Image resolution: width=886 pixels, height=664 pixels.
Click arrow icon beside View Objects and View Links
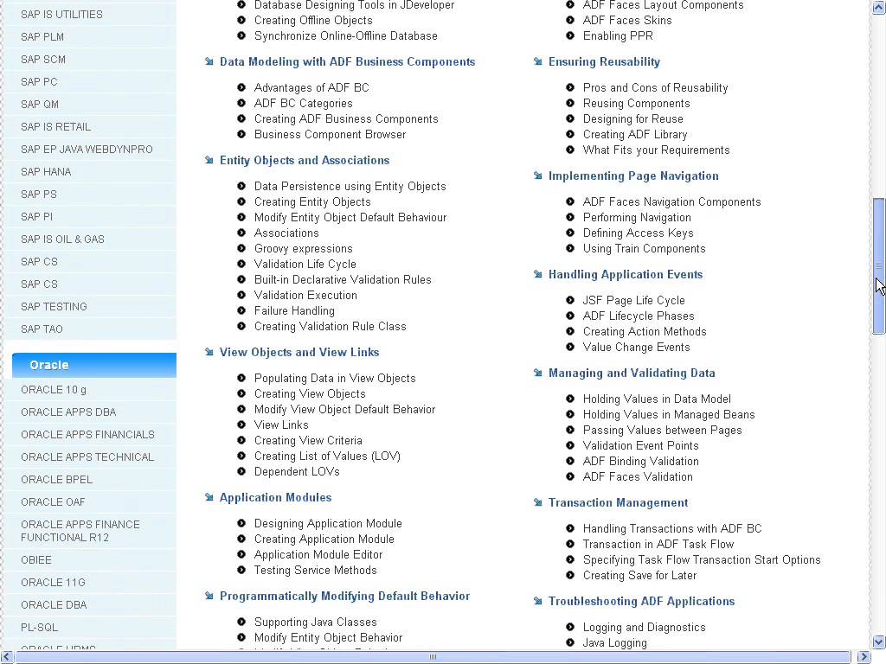[x=209, y=353]
